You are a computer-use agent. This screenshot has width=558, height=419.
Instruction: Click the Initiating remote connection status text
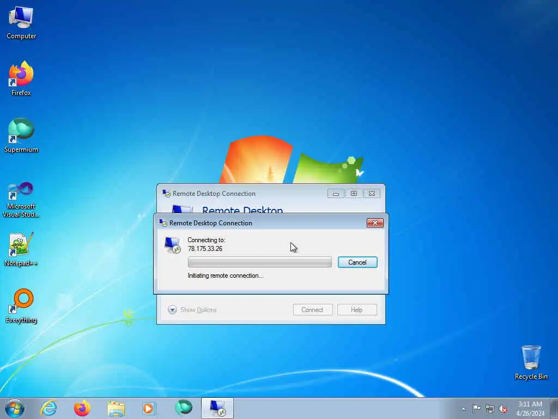[225, 276]
